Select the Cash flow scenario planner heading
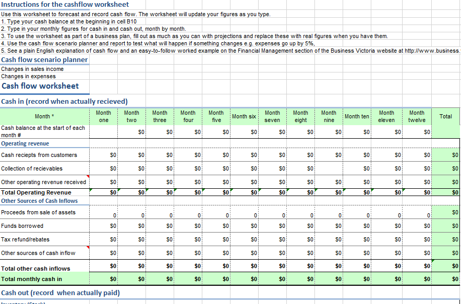461x304 pixels. [x=44, y=59]
